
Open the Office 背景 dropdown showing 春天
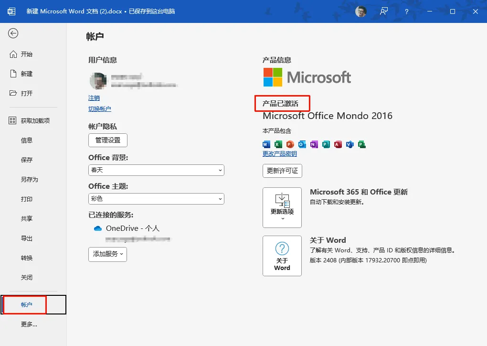click(x=156, y=170)
